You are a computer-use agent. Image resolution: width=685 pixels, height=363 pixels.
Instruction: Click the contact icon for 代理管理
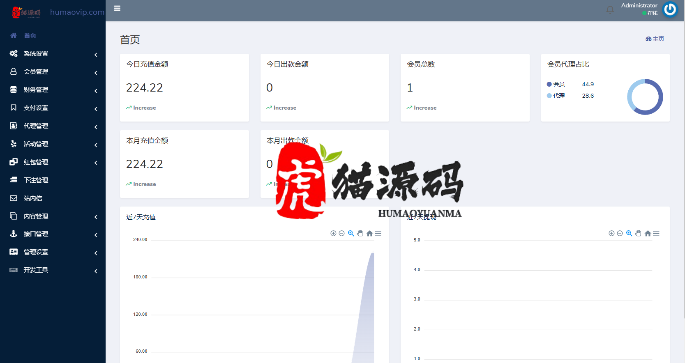click(14, 126)
